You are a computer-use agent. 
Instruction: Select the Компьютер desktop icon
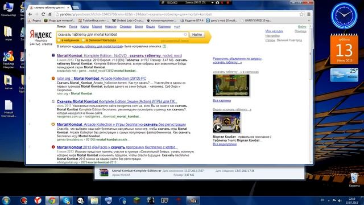click(9, 9)
